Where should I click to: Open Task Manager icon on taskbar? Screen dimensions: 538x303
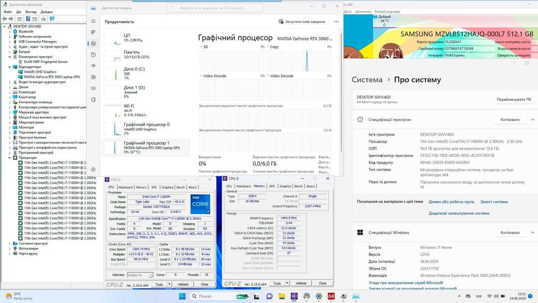[356, 296]
